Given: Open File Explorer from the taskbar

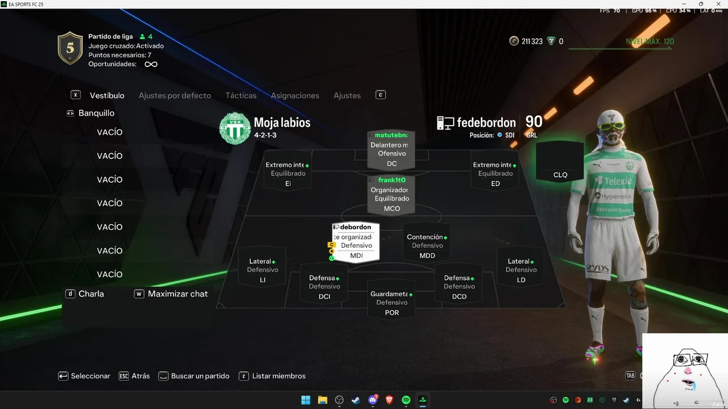Looking at the screenshot, I should 322,400.
